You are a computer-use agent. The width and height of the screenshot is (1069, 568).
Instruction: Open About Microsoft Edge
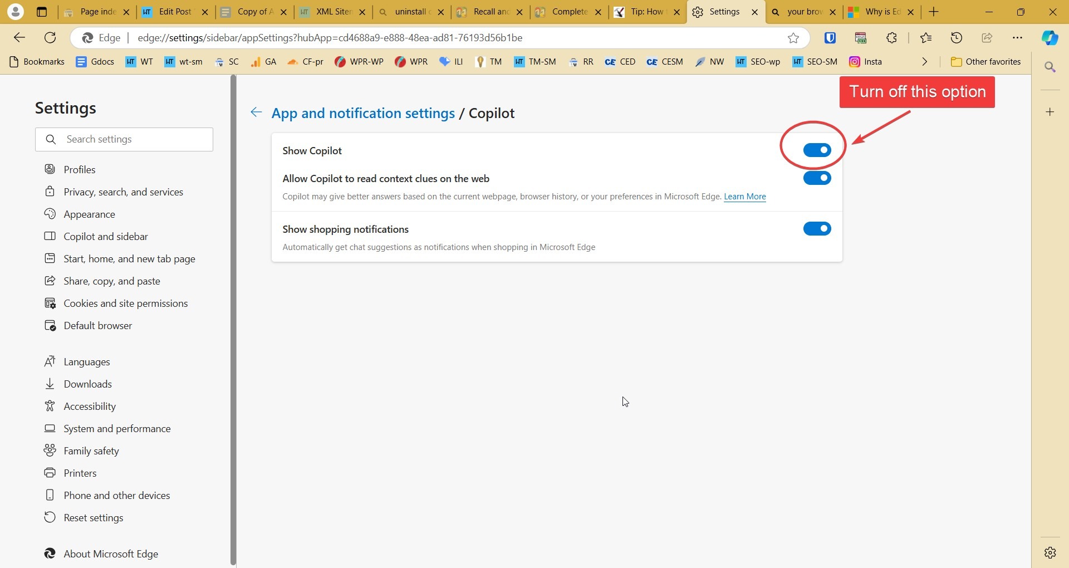pos(111,554)
